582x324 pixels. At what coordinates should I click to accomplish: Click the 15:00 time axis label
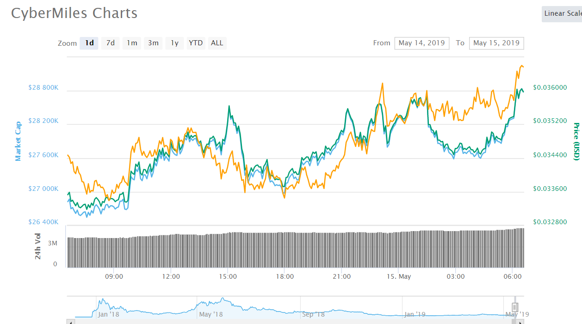(228, 277)
